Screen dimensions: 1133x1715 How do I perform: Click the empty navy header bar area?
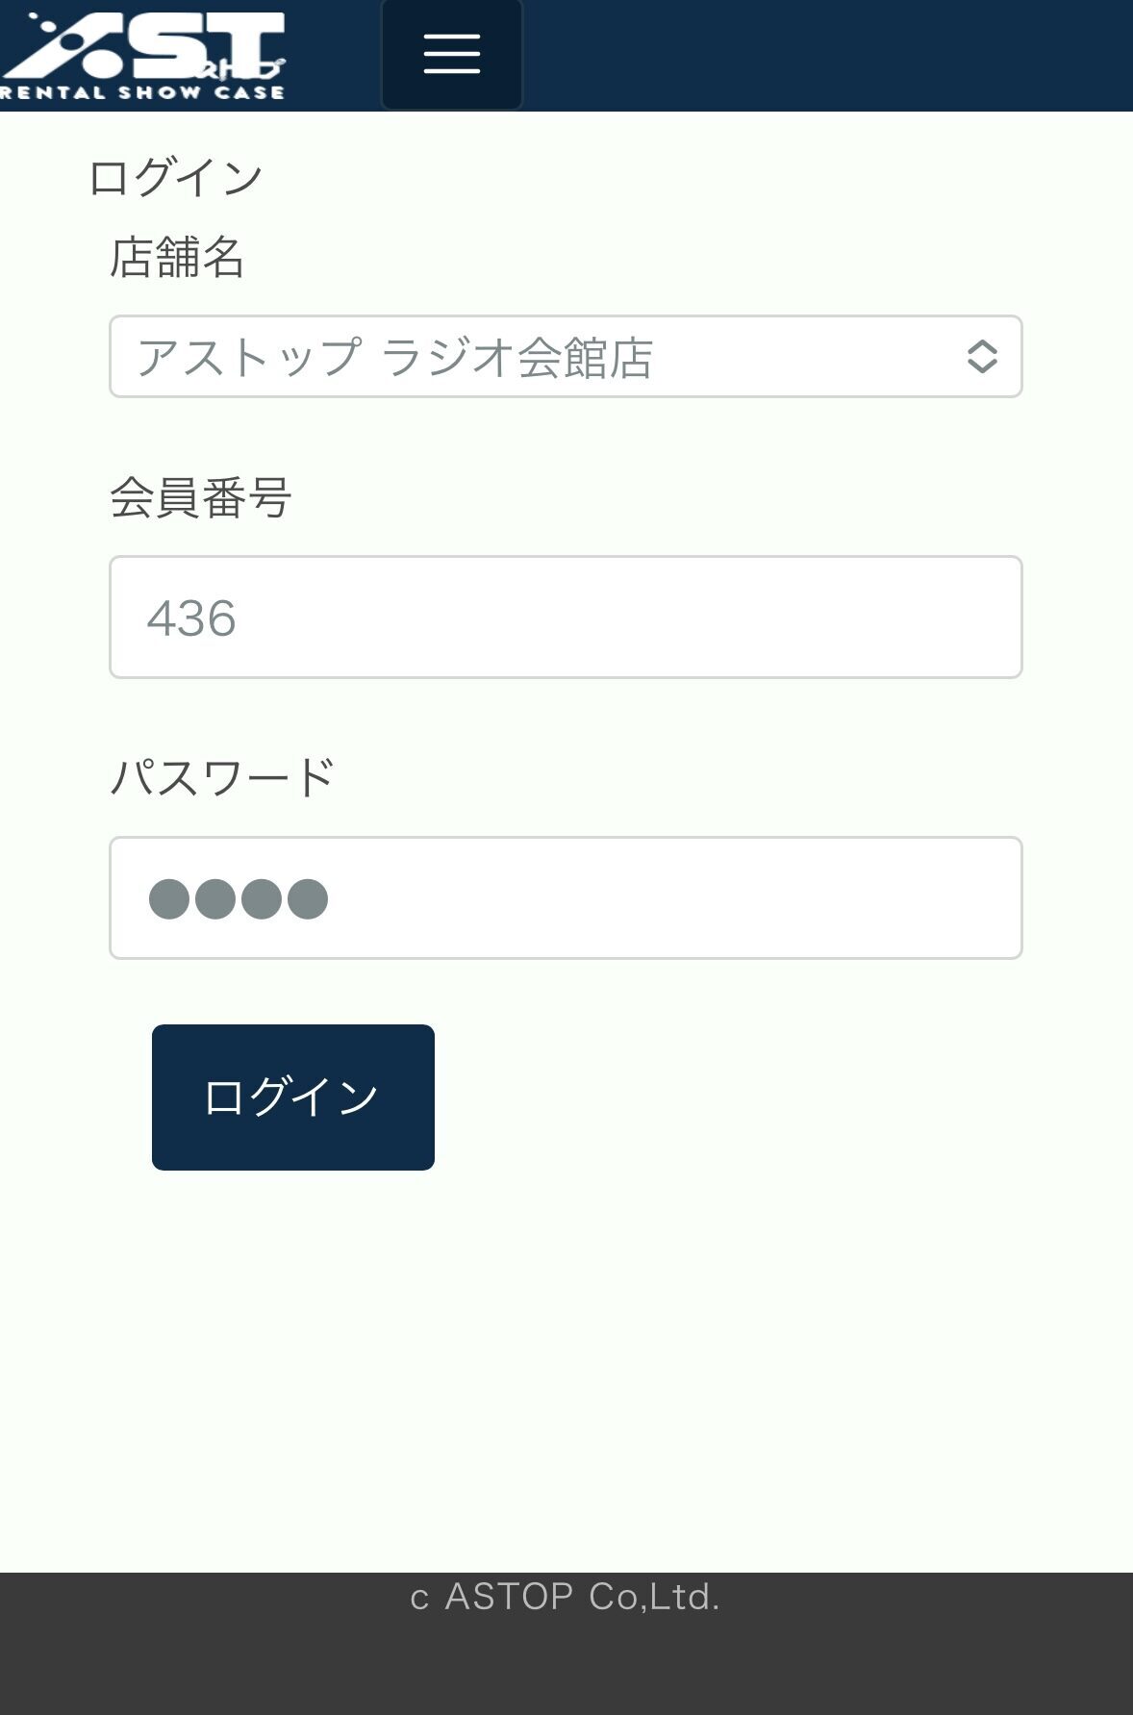click(827, 55)
